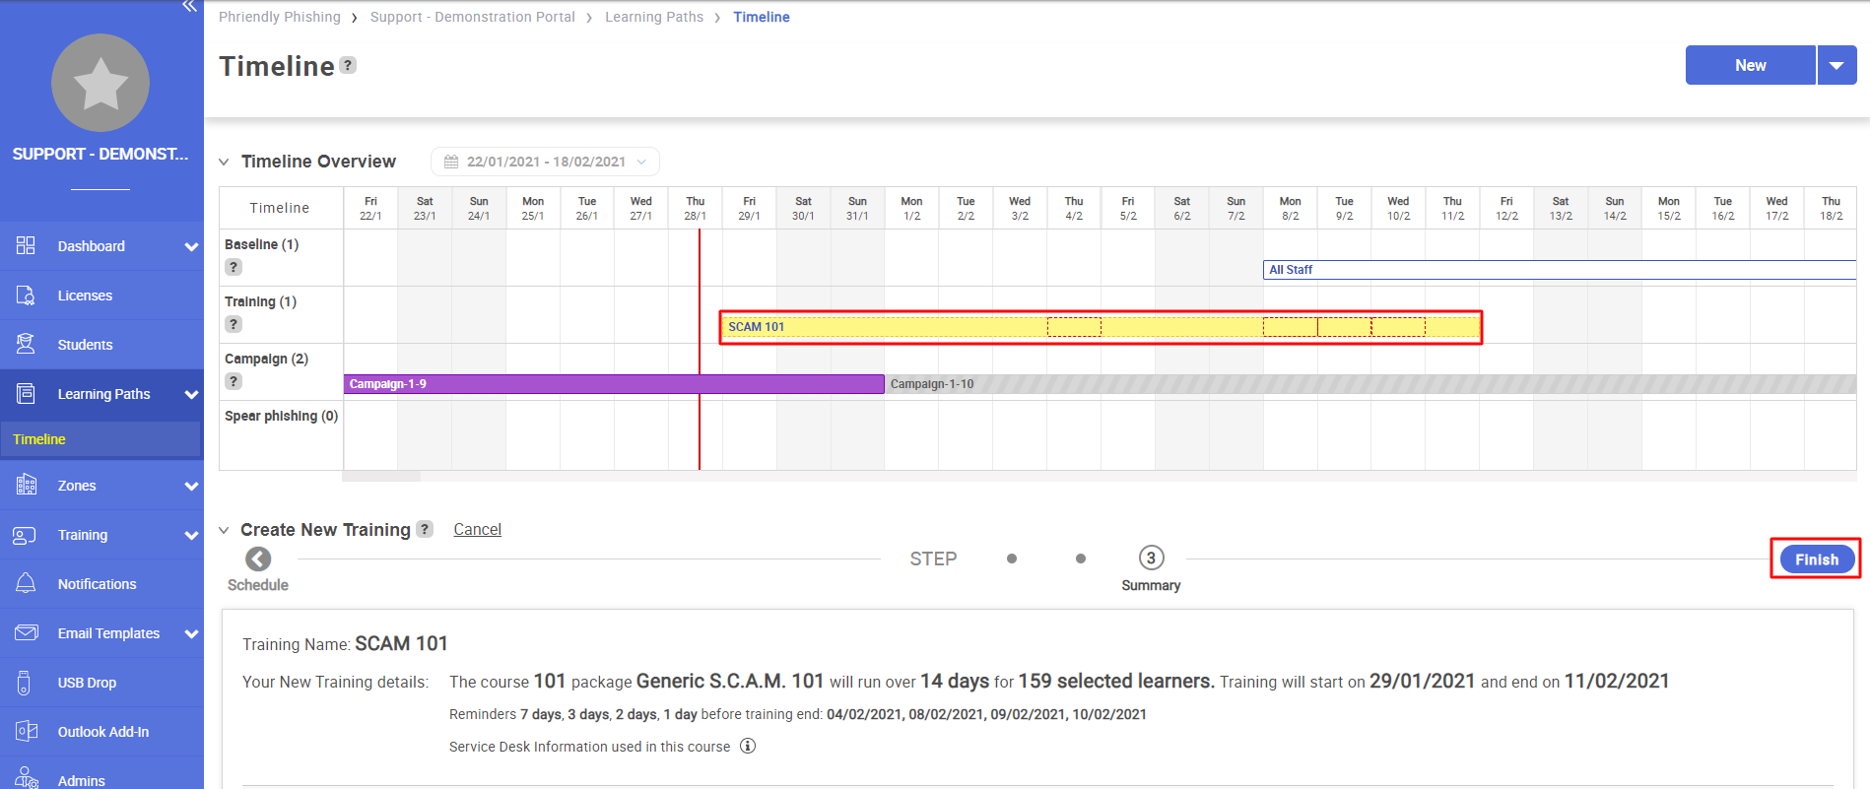The image size is (1870, 789).
Task: Click the back arrow to Schedule step
Action: pos(258,559)
